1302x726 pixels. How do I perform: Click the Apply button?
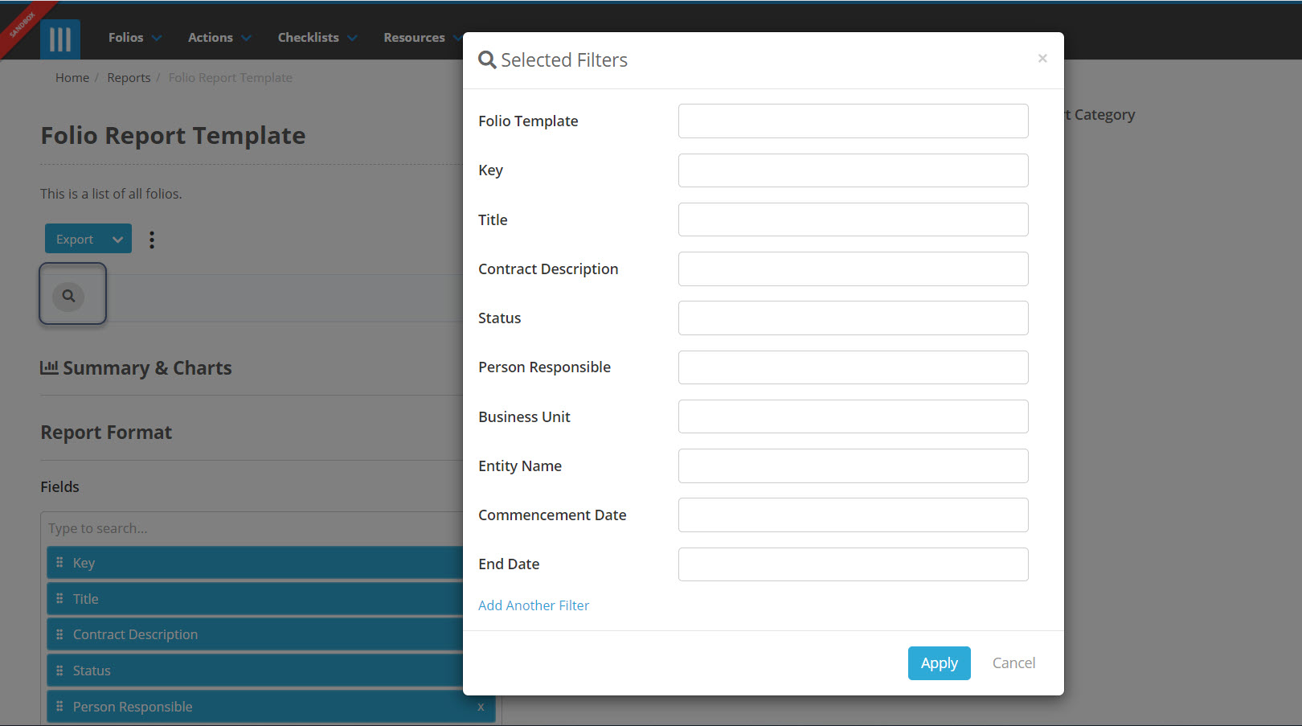(x=939, y=662)
